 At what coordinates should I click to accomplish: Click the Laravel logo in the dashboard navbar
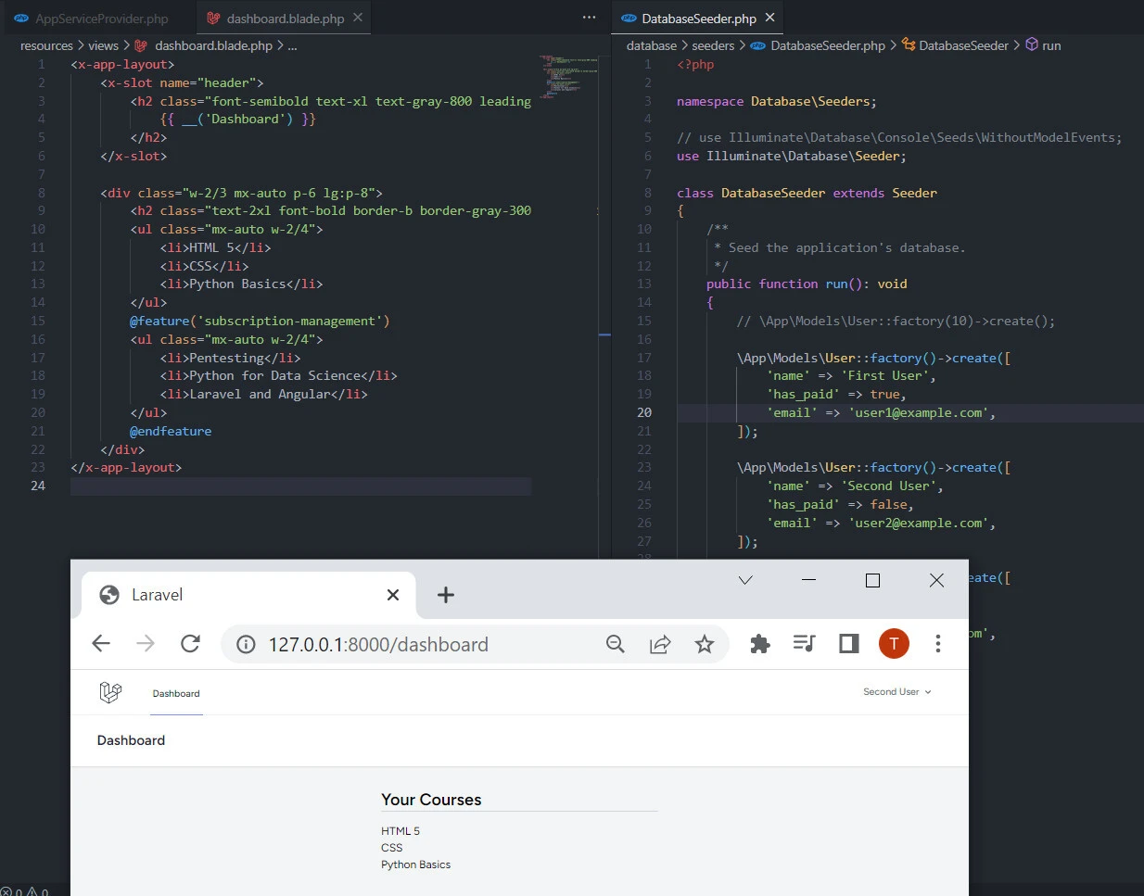(x=111, y=692)
